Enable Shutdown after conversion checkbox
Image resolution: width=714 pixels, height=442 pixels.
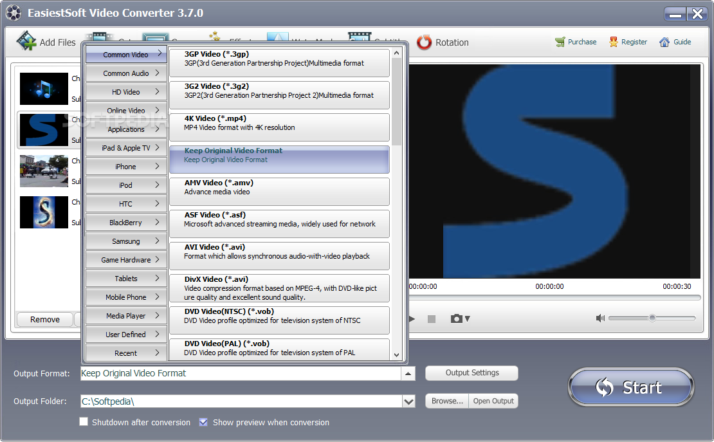[84, 422]
